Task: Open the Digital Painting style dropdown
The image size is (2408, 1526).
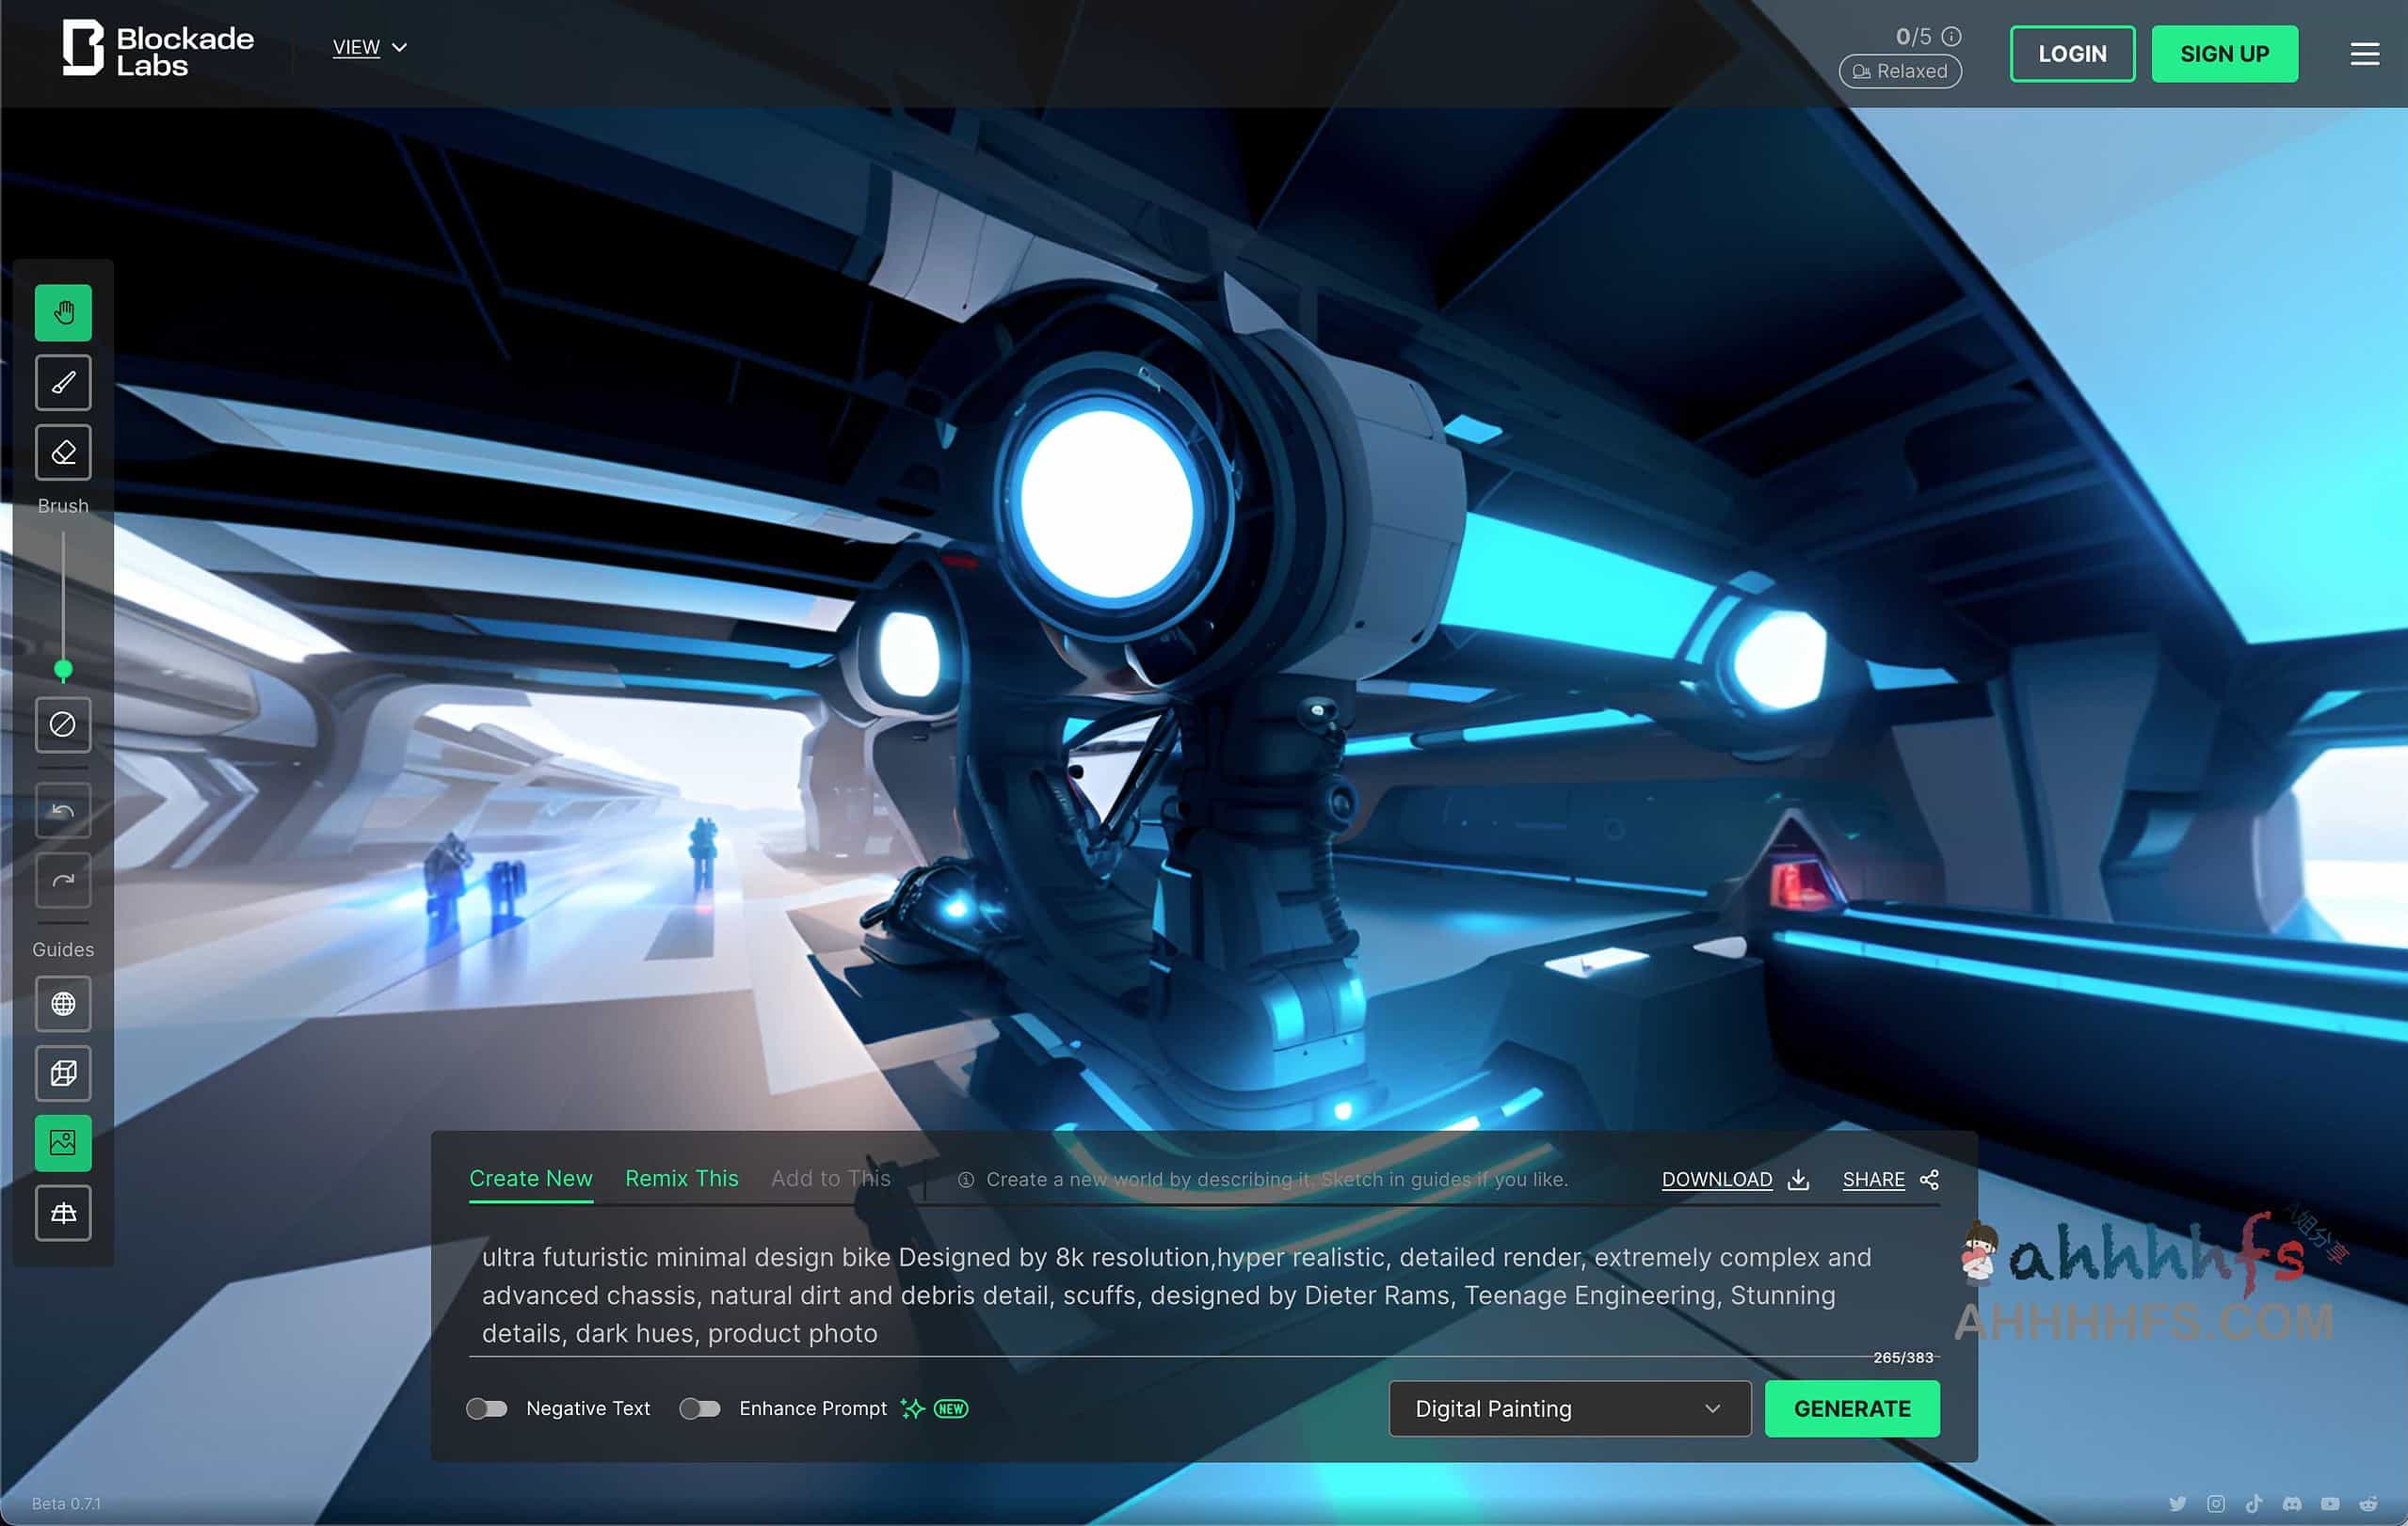Action: [x=1570, y=1409]
